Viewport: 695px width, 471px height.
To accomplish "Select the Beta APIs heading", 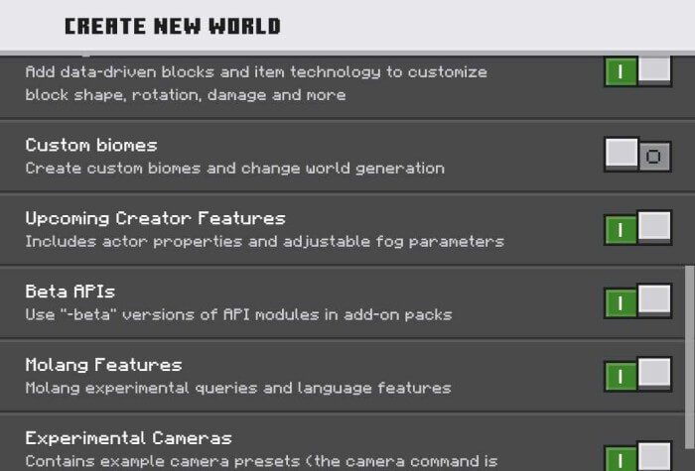I will click(70, 292).
